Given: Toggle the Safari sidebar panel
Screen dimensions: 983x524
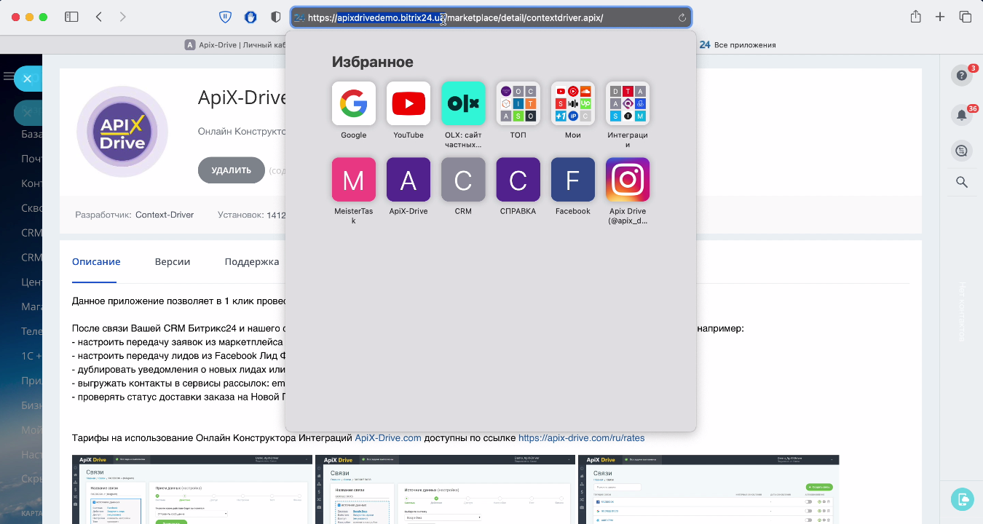Looking at the screenshot, I should pyautogui.click(x=71, y=17).
